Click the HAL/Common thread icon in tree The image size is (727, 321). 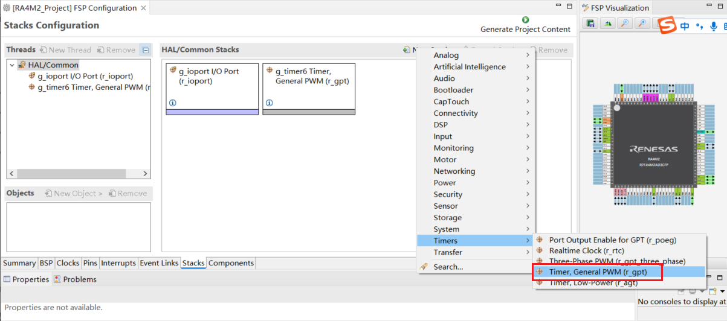click(22, 65)
